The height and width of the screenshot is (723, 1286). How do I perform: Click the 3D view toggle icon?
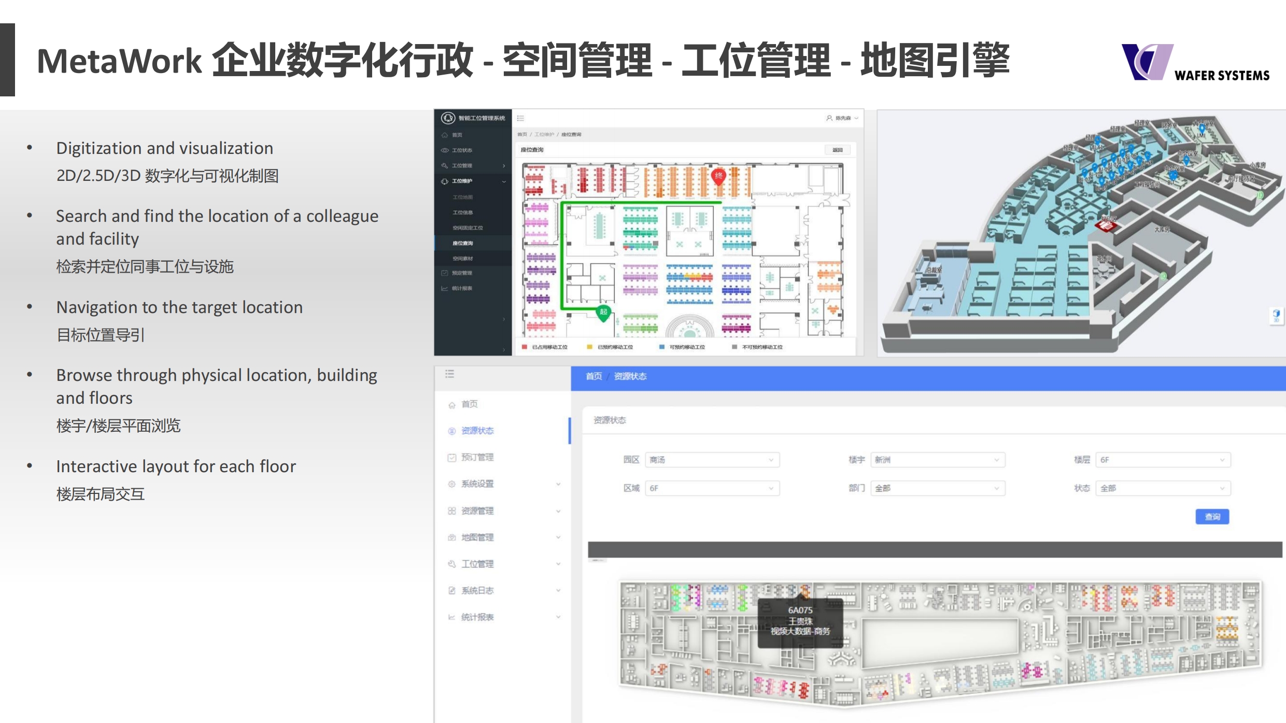point(1276,315)
